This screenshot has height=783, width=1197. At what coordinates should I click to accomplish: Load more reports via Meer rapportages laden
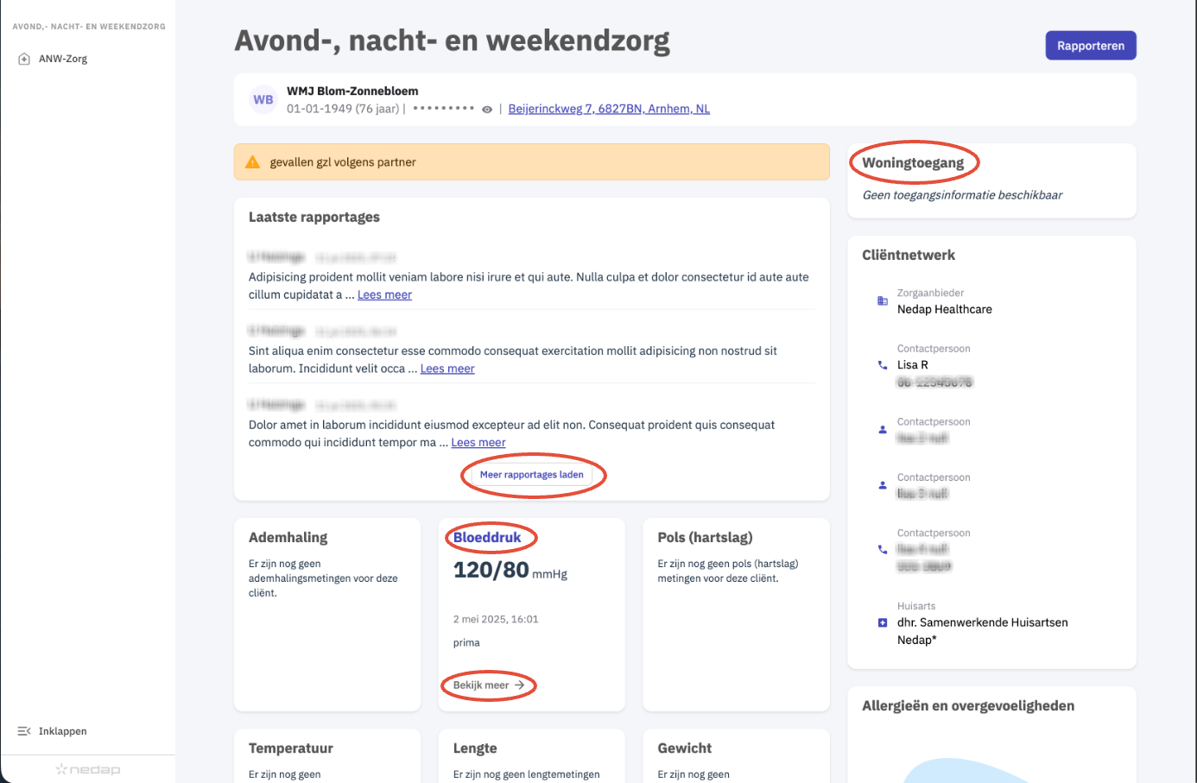point(532,475)
